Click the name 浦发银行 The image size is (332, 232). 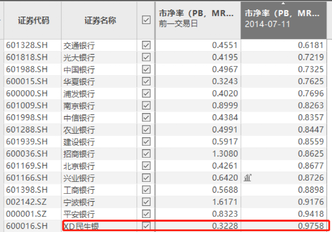[x=79, y=94]
